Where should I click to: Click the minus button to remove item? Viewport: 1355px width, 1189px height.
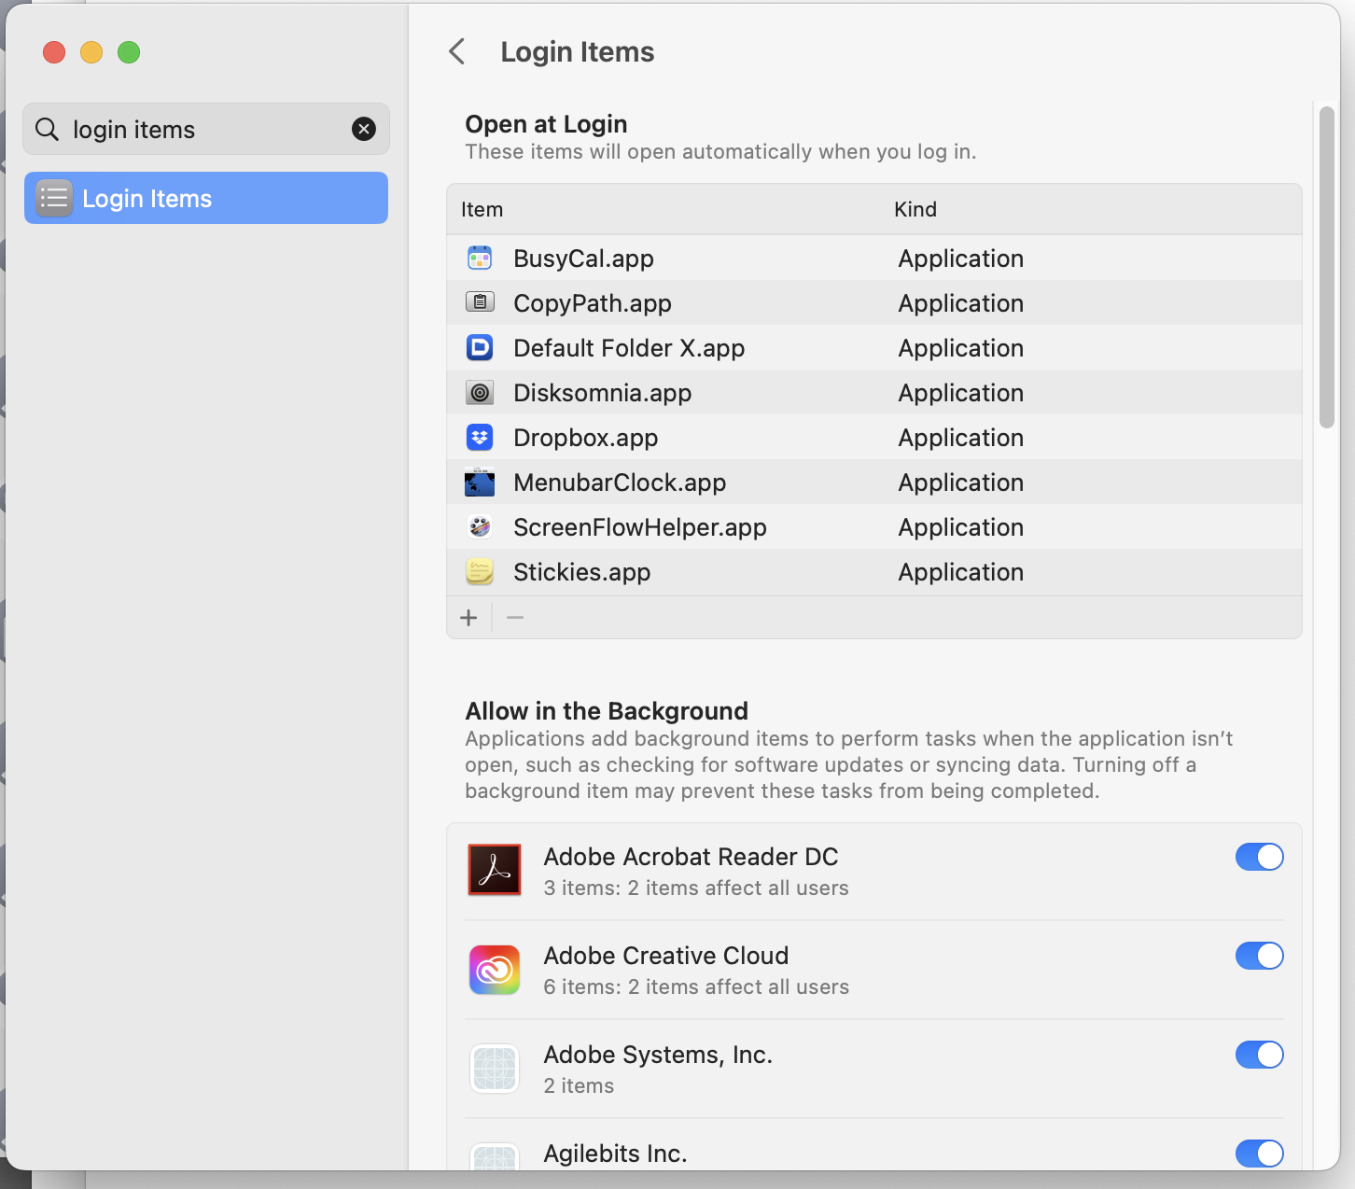coord(515,618)
